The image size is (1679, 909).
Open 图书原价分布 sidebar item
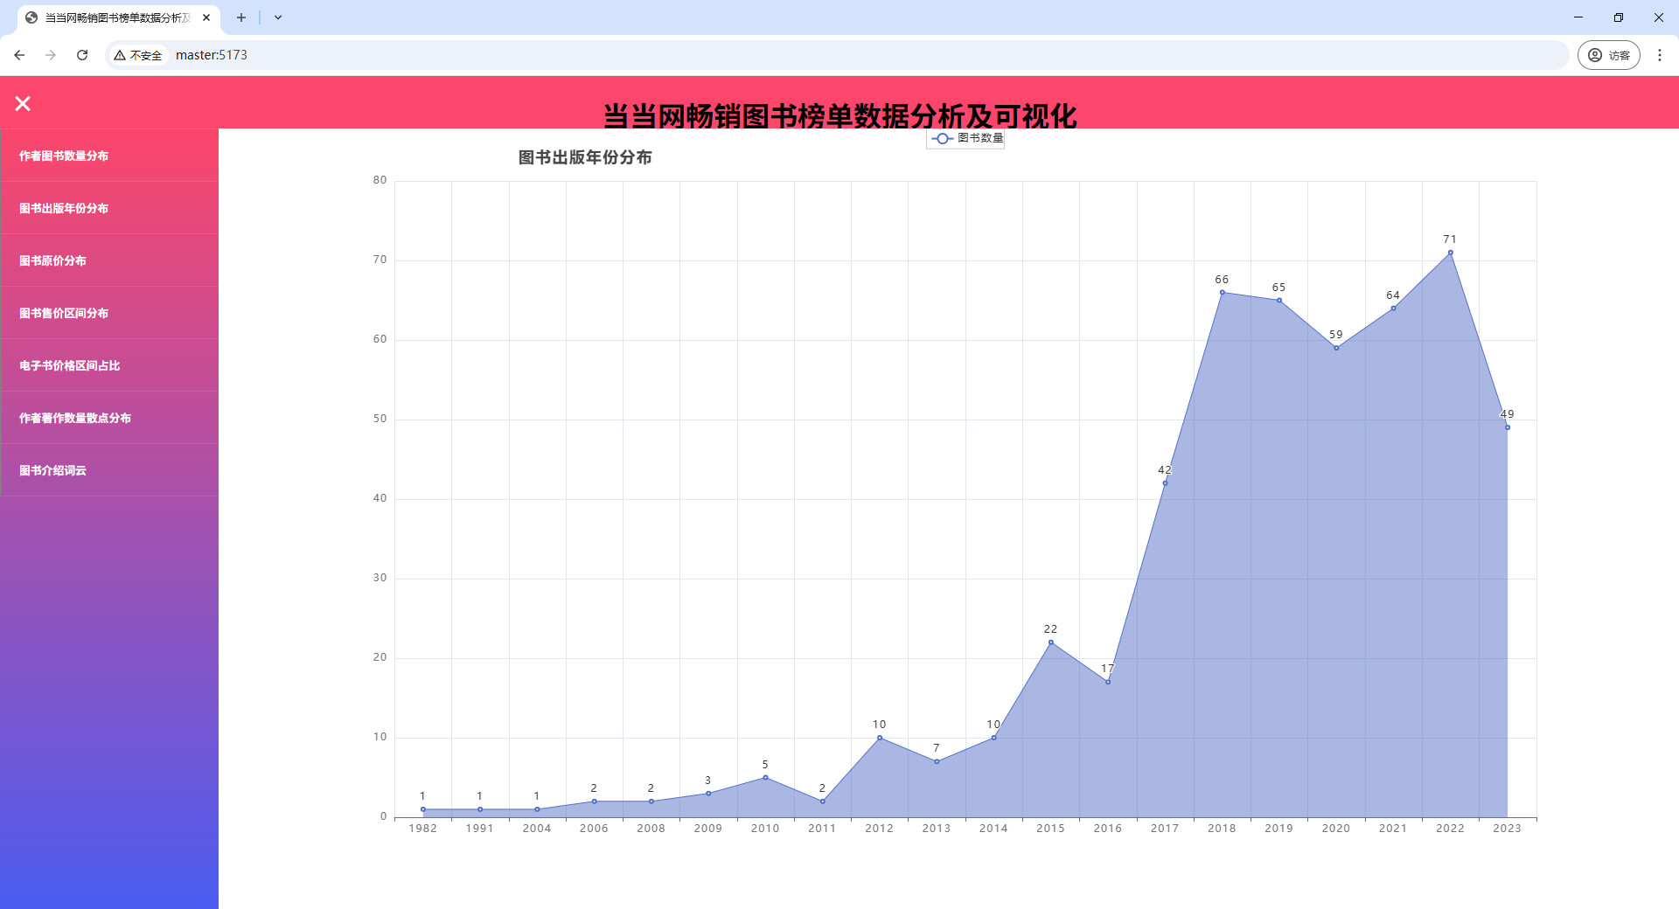109,260
